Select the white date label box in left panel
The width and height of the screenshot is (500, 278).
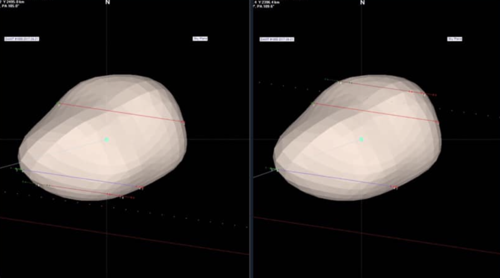pos(22,39)
